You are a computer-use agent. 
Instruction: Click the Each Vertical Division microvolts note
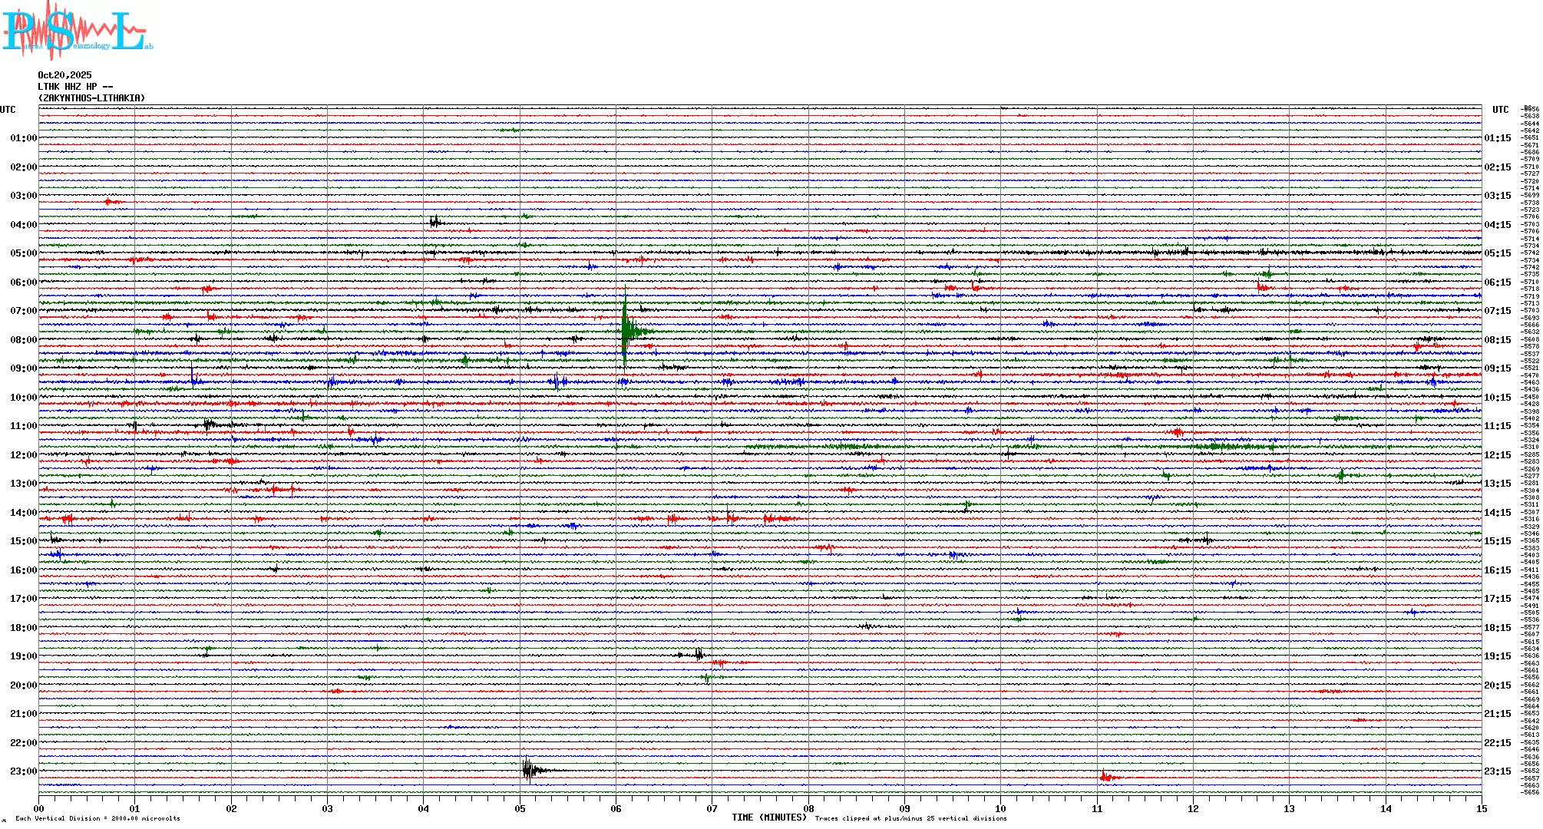97,818
